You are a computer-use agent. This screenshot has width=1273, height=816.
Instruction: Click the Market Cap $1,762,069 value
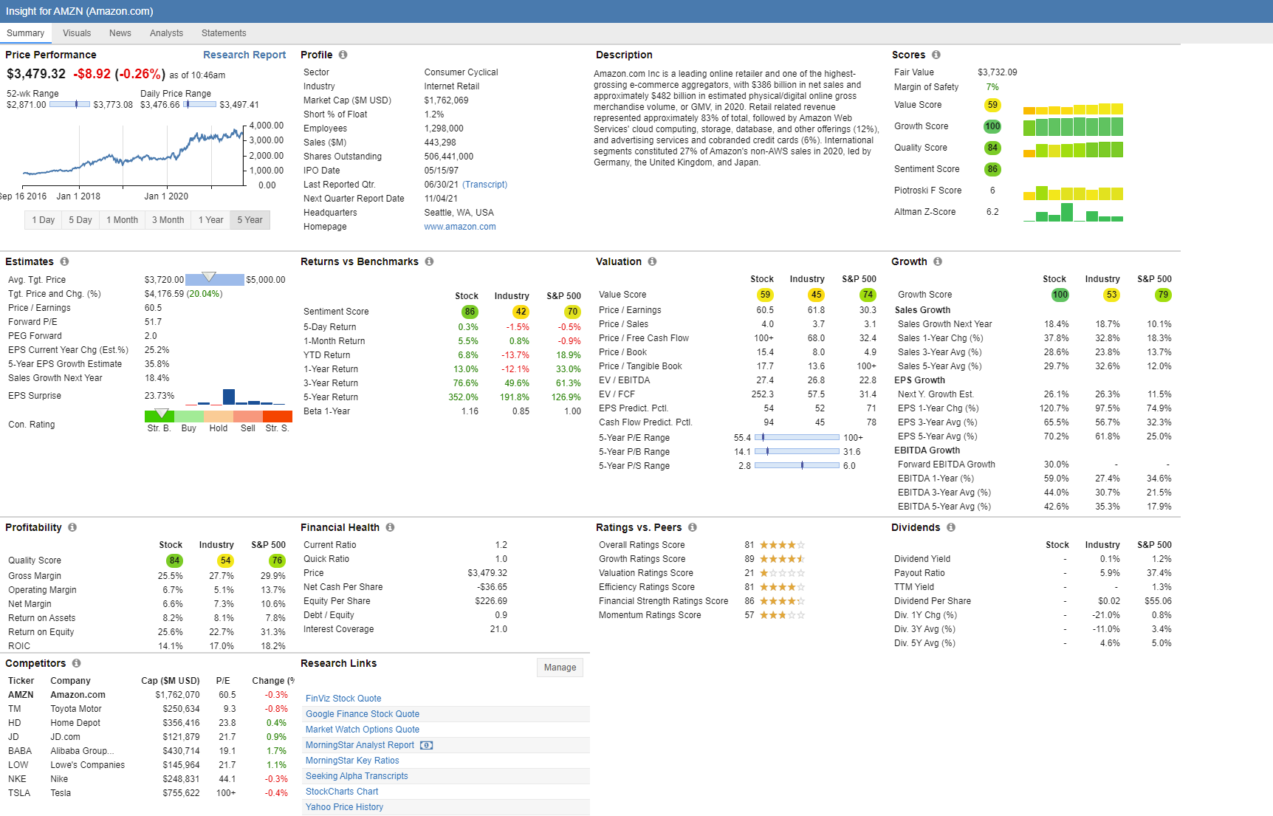pos(446,100)
